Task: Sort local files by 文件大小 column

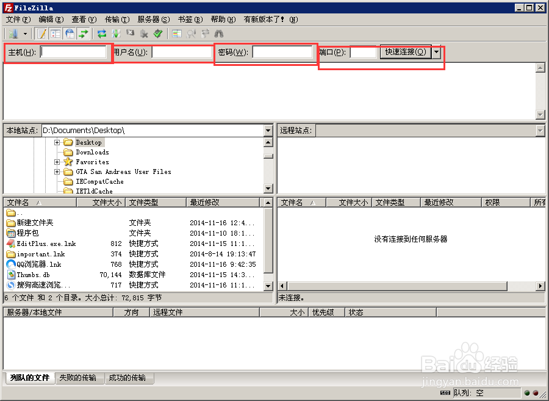Action: [101, 203]
